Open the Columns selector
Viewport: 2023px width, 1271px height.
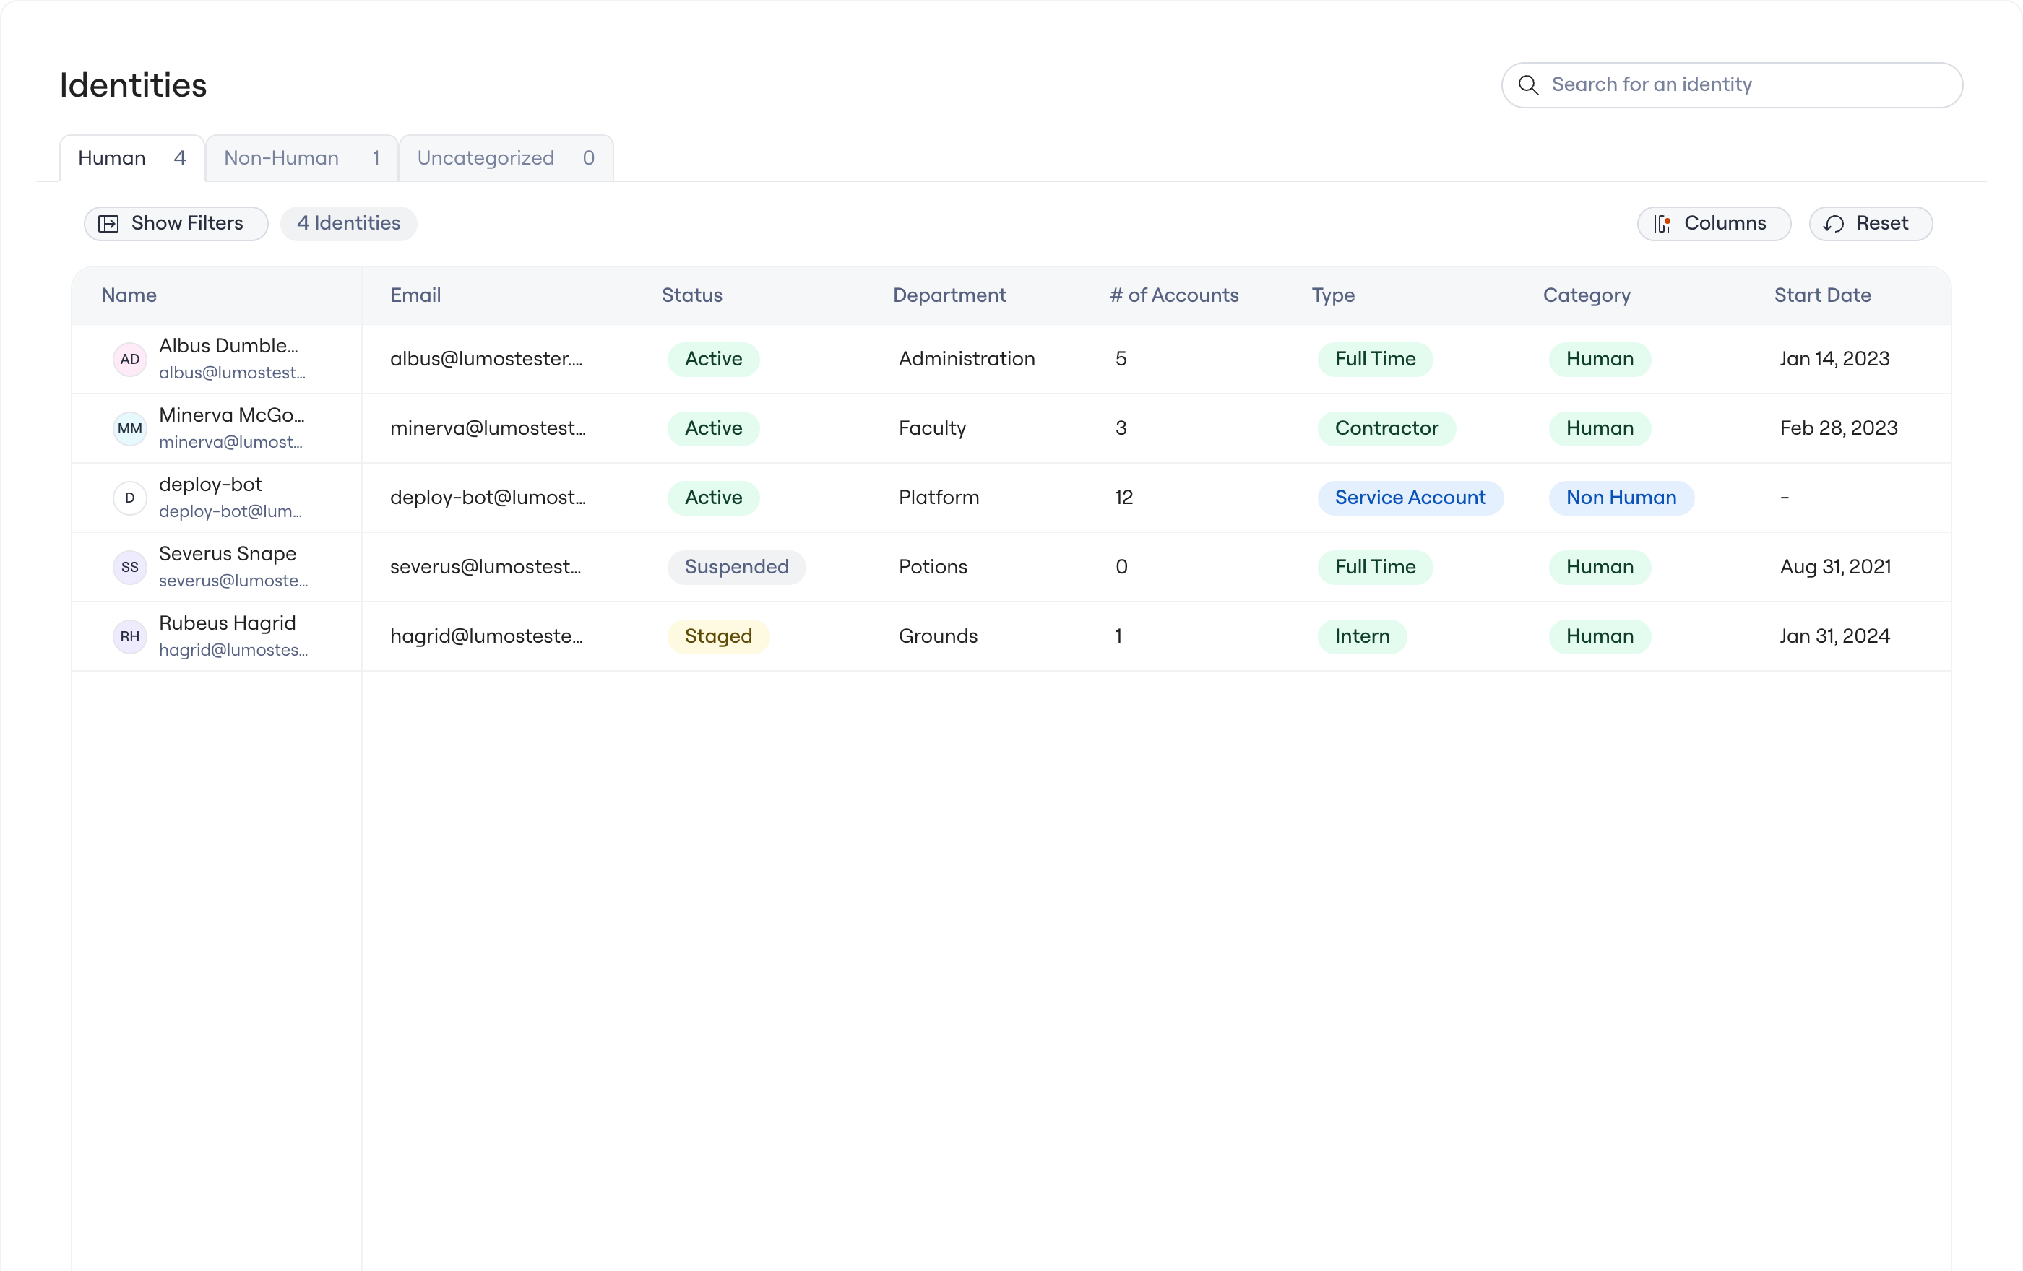coord(1713,223)
